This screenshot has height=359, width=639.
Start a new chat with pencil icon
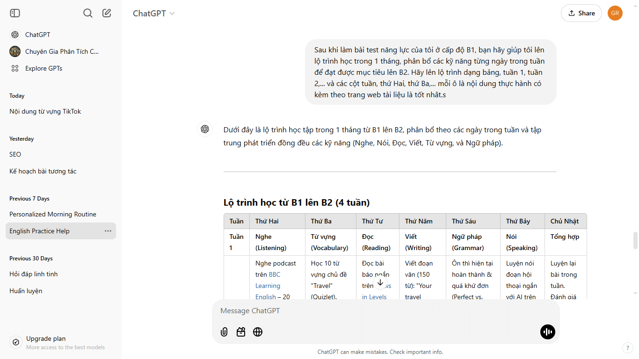point(107,13)
